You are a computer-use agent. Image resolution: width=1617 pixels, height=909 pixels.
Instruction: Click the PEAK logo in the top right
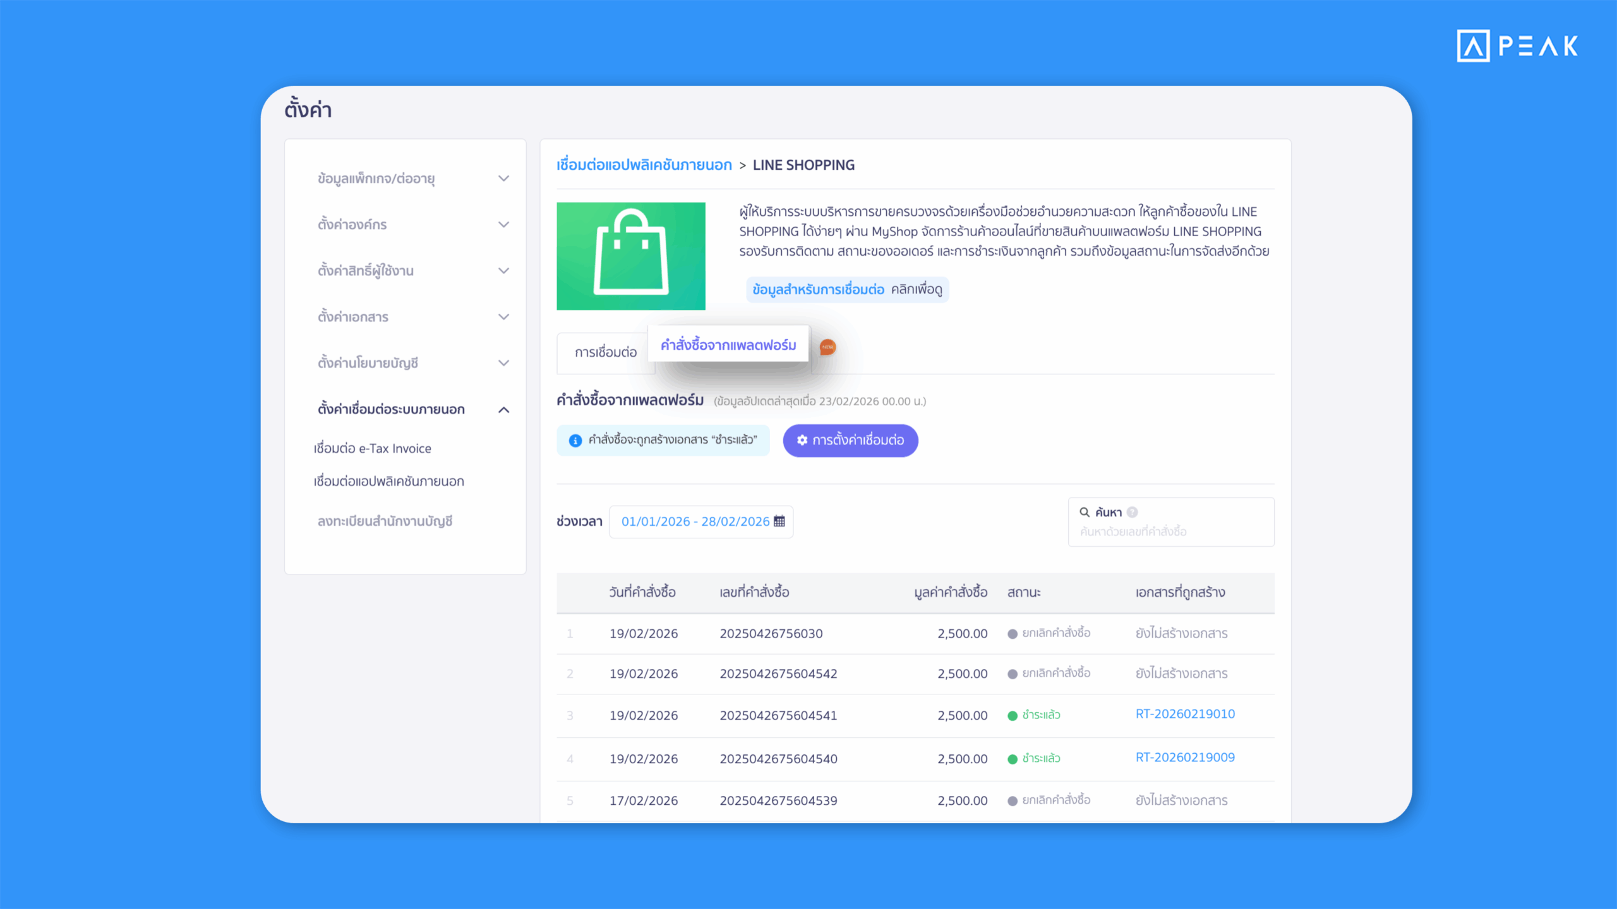1515,45
